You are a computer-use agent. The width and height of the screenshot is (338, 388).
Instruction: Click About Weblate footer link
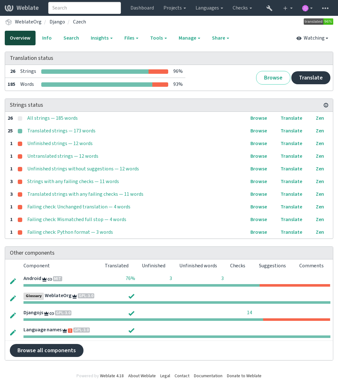coord(142,376)
